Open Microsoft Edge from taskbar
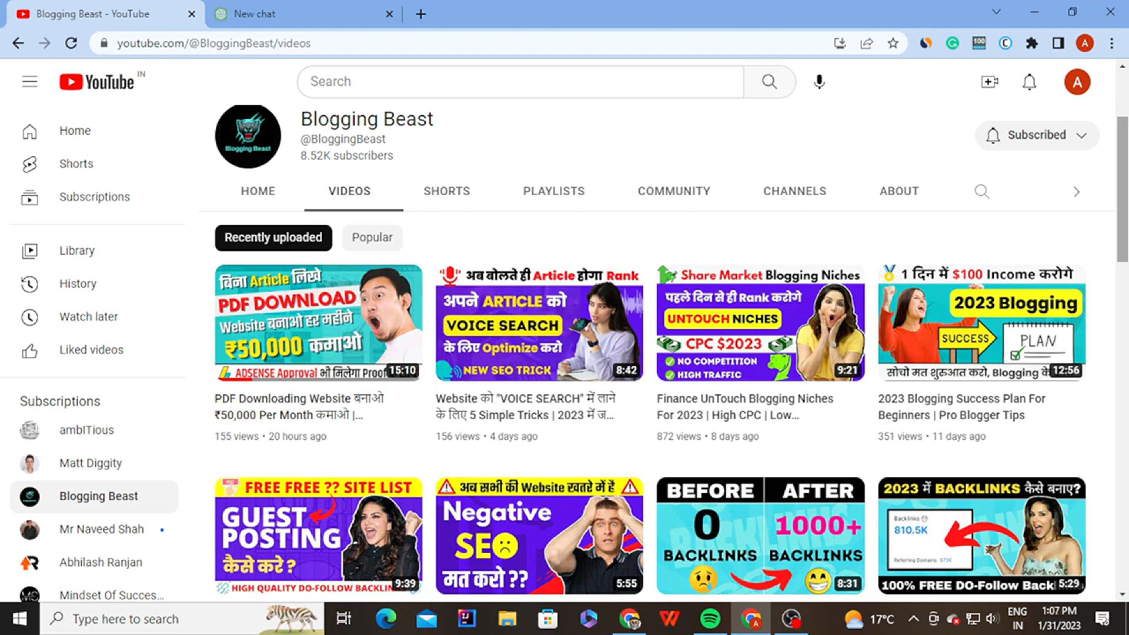1129x635 pixels. [x=386, y=619]
